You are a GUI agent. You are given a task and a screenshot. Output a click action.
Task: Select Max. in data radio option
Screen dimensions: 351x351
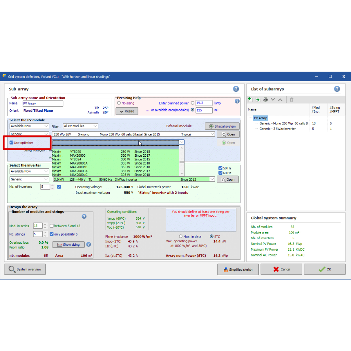[x=181, y=237]
